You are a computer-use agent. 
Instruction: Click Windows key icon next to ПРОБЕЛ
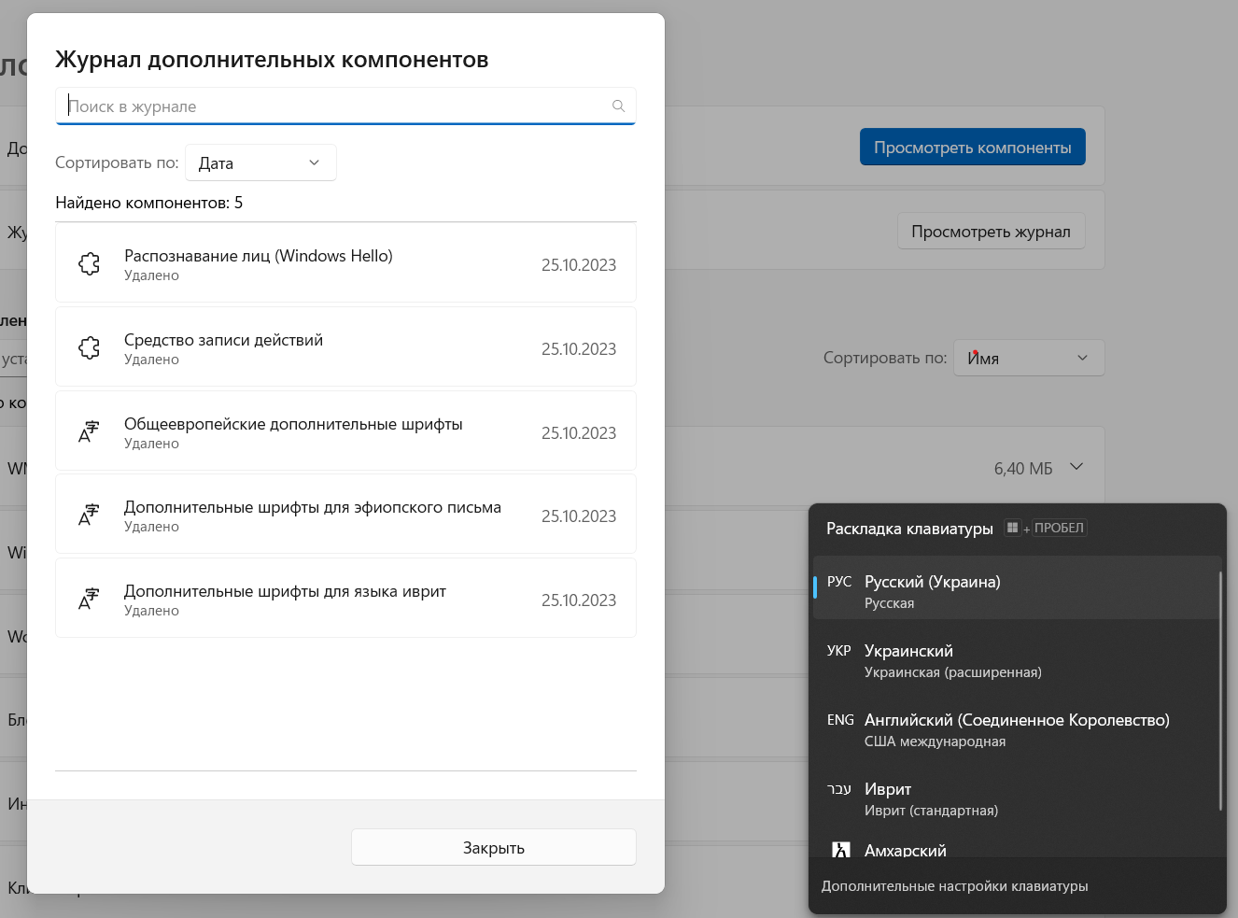coord(1012,528)
